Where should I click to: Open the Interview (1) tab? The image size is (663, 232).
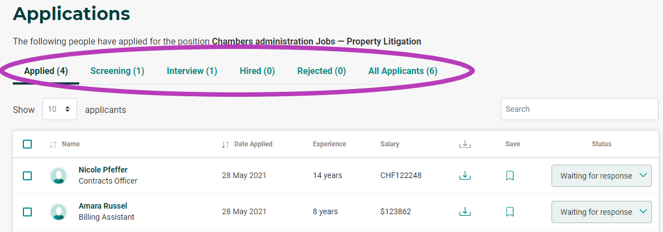(192, 71)
